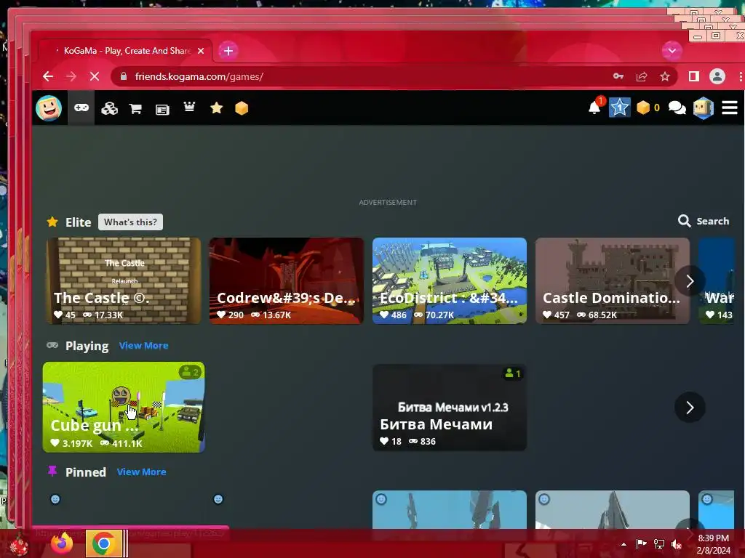Show next Playing games arrow
This screenshot has height=558, width=745.
(x=690, y=407)
